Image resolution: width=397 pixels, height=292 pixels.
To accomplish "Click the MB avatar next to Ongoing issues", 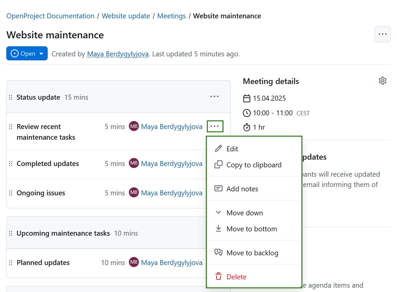I will tap(134, 192).
